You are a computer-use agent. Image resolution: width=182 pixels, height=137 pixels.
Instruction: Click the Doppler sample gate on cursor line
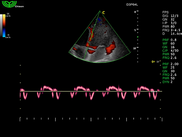[x=92, y=35]
